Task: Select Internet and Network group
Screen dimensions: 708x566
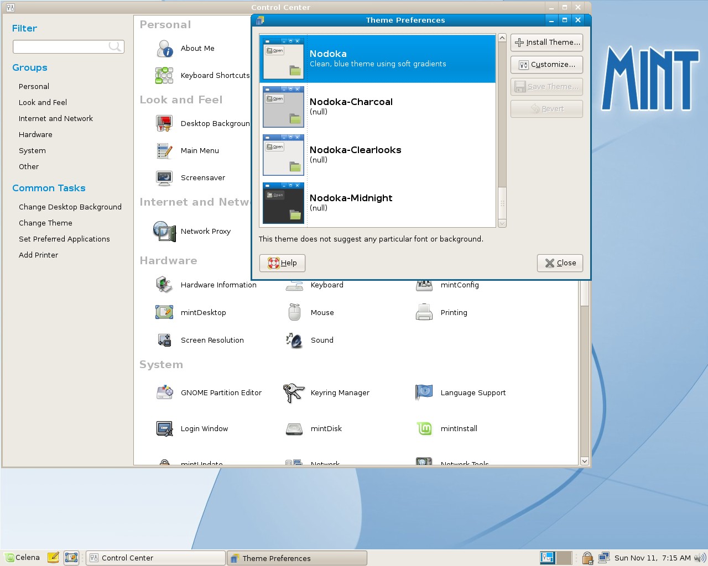Action: [x=56, y=118]
